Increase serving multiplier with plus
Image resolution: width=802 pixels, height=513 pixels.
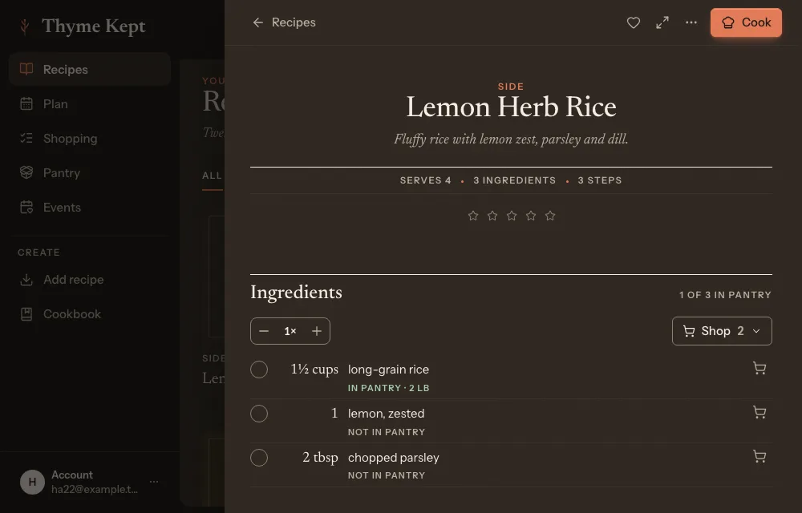[317, 331]
